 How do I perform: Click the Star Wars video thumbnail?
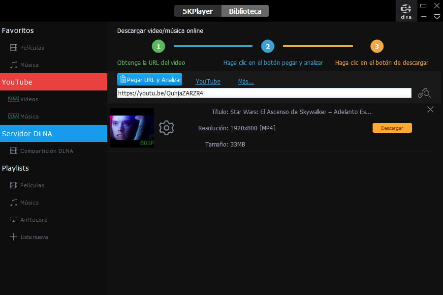131,128
